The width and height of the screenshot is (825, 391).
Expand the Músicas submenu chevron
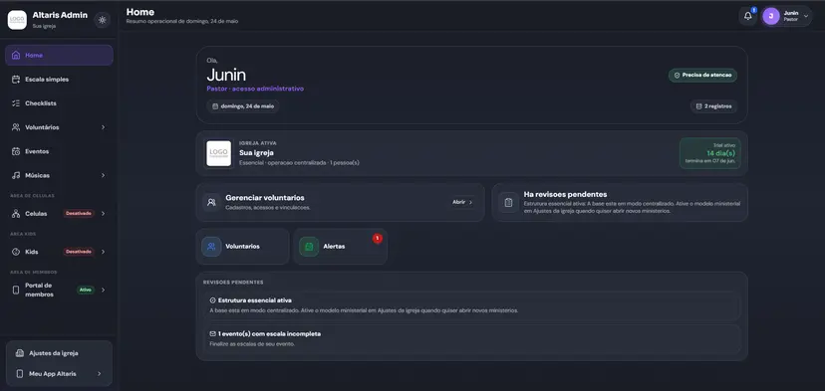[104, 175]
